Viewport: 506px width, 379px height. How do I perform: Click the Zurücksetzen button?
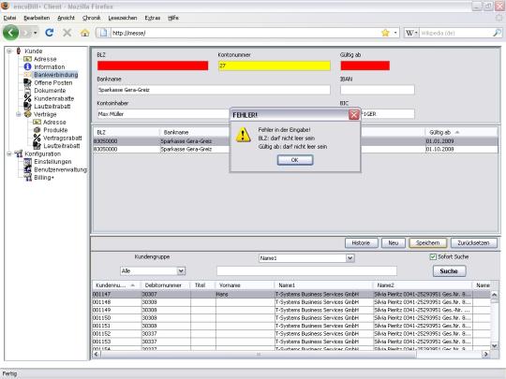474,243
